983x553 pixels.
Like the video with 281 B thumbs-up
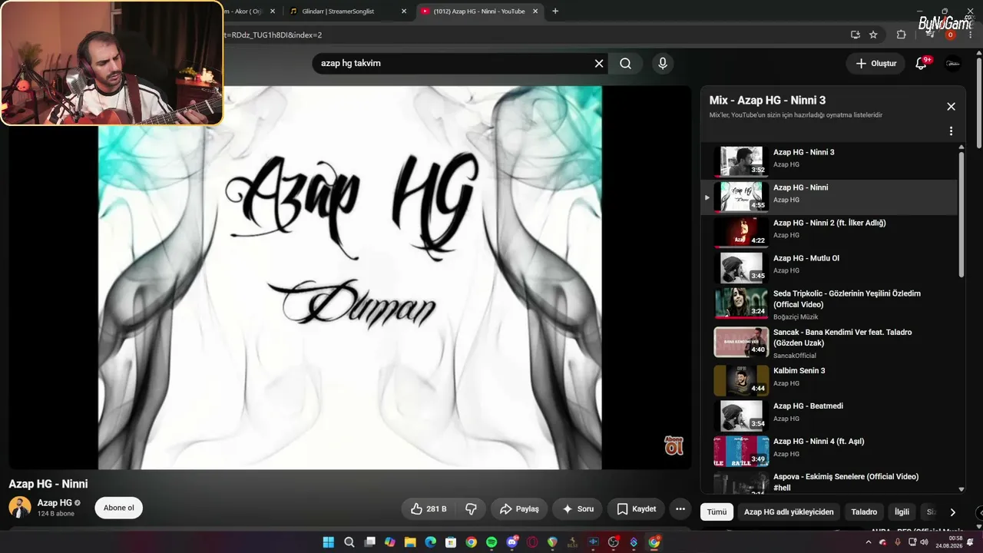(x=429, y=508)
